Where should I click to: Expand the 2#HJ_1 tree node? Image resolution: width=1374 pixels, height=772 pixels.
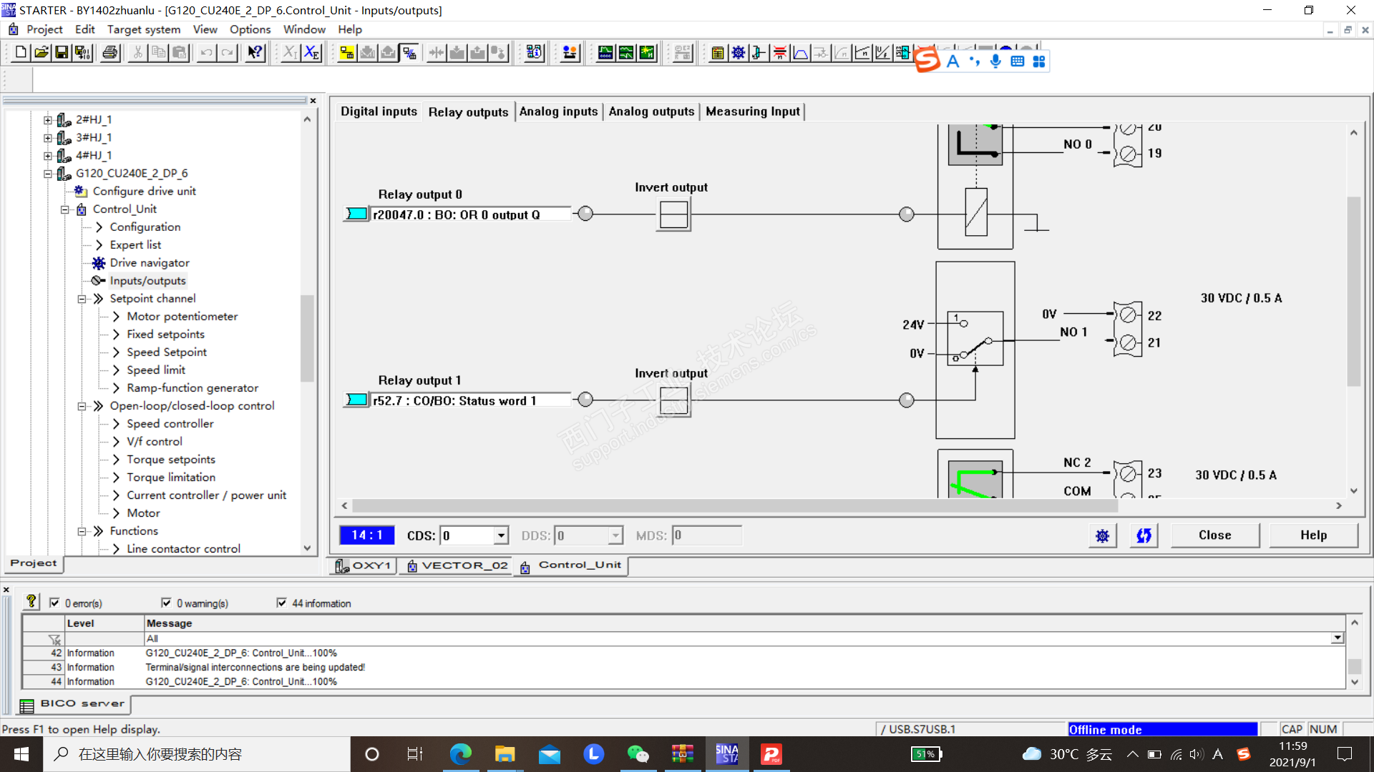47,119
